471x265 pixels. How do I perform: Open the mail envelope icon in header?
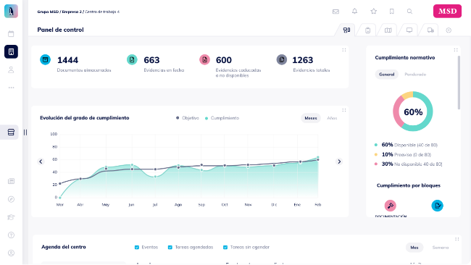335,12
